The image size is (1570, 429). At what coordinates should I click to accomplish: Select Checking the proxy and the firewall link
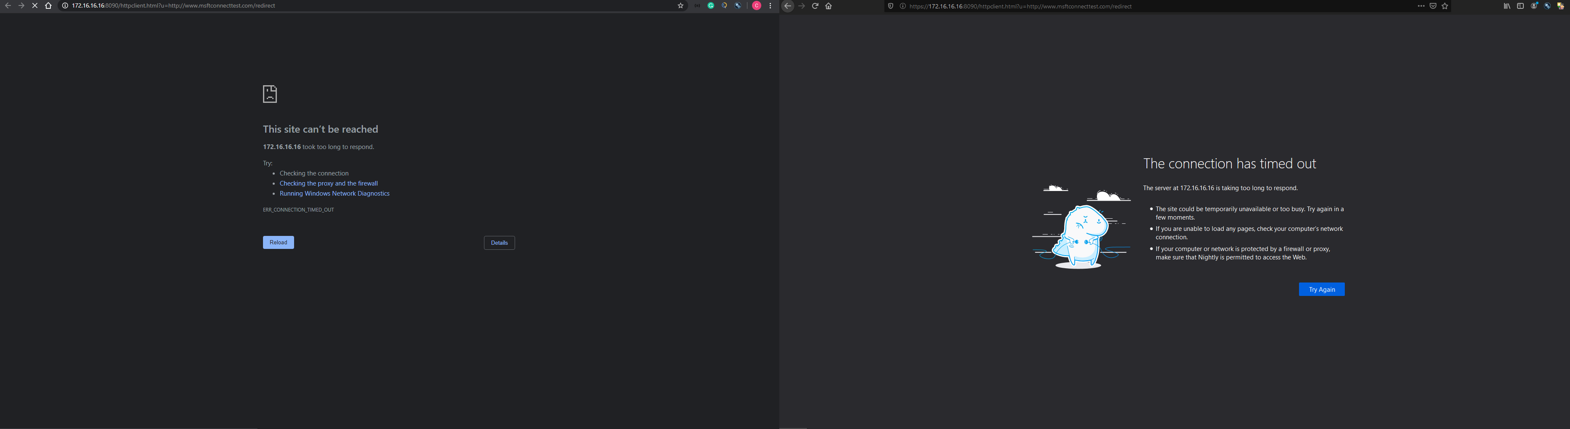329,183
